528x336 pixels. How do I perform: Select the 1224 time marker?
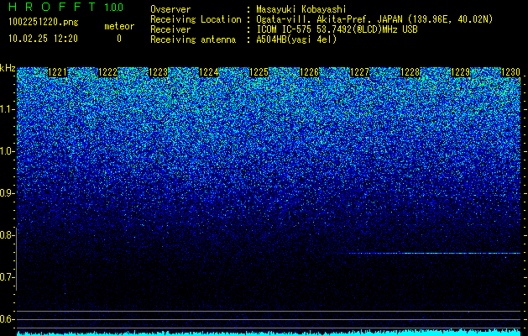tap(209, 72)
